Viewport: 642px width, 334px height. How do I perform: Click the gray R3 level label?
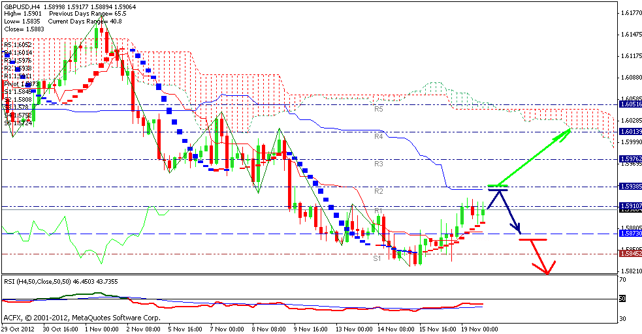378,164
